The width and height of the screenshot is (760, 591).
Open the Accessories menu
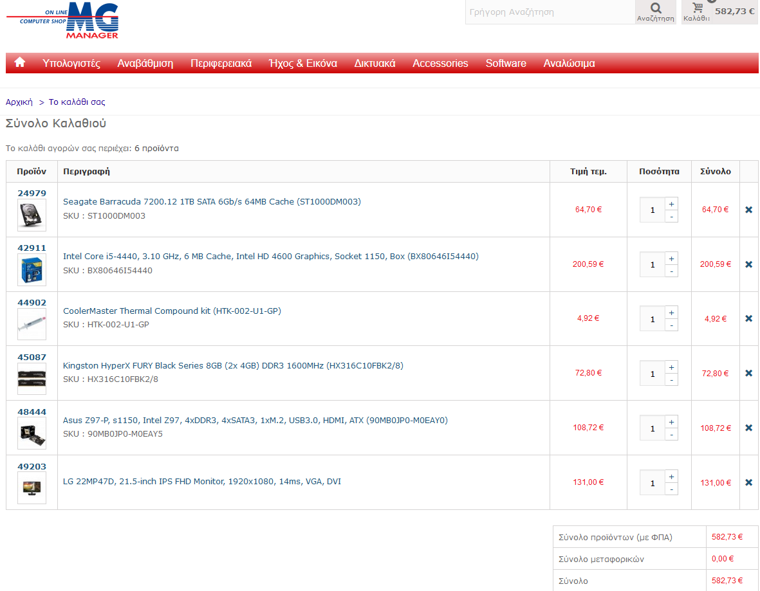440,64
